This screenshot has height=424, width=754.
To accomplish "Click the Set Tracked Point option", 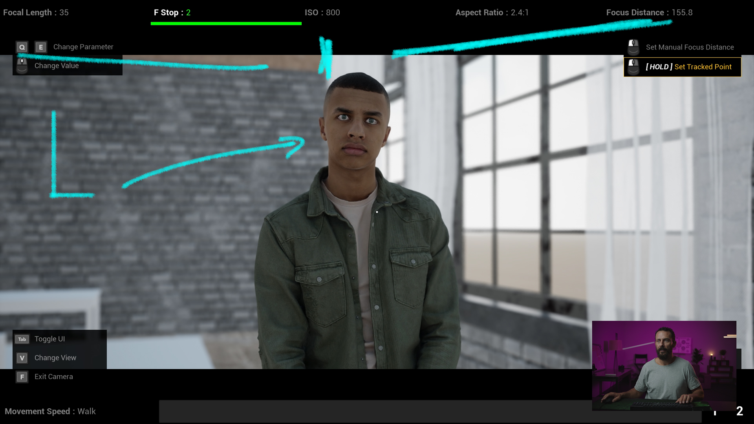I will 688,67.
